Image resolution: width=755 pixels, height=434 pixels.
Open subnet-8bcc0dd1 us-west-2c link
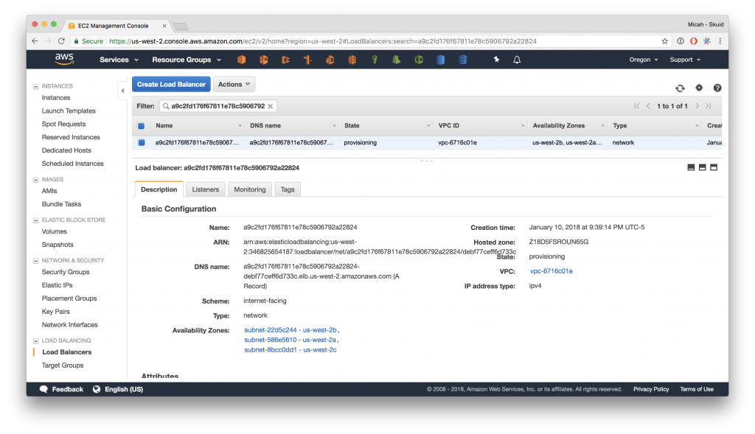point(290,350)
